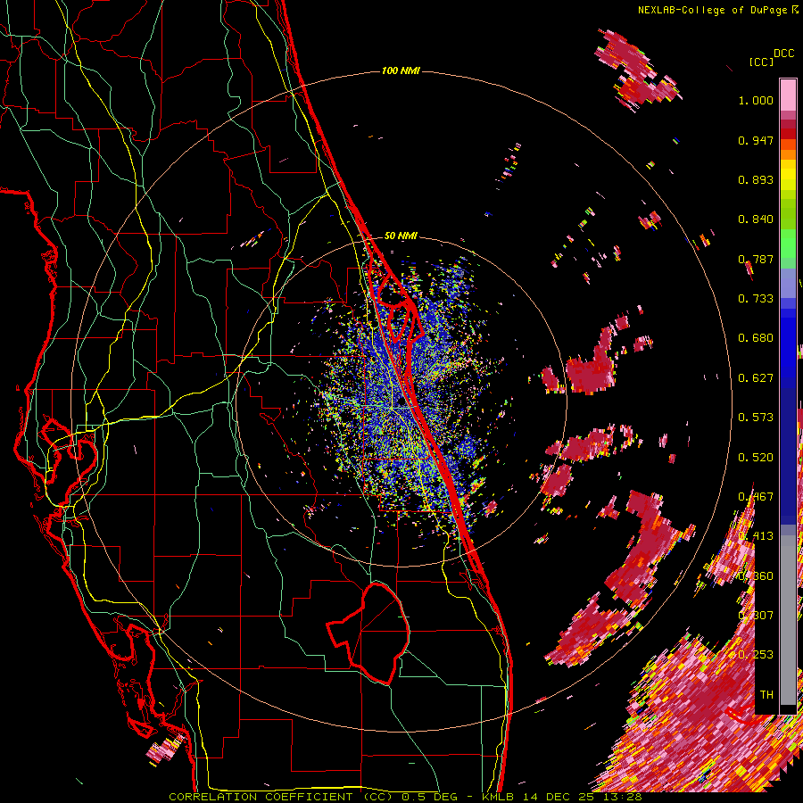The height and width of the screenshot is (803, 803).
Task: Select the DCC label above the color scale
Action: (x=784, y=54)
